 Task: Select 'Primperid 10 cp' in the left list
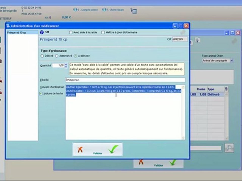click(22, 33)
